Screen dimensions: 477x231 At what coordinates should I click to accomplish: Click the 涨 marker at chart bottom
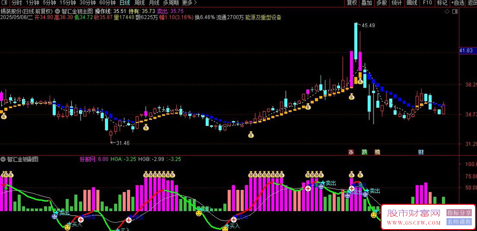pos(351,152)
